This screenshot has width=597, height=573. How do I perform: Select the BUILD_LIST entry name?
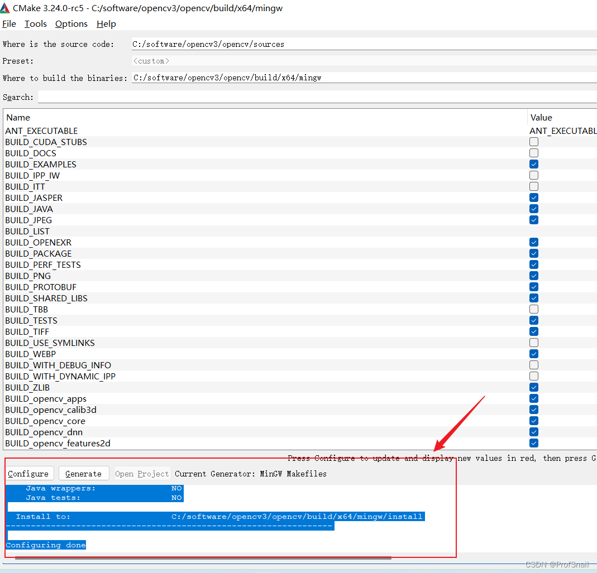tap(27, 232)
